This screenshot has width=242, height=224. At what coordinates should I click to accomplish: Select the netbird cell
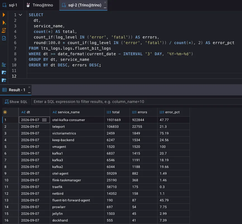click(x=77, y=193)
